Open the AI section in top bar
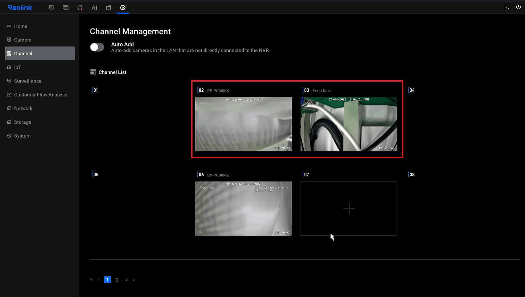Image resolution: width=525 pixels, height=297 pixels. click(x=94, y=8)
